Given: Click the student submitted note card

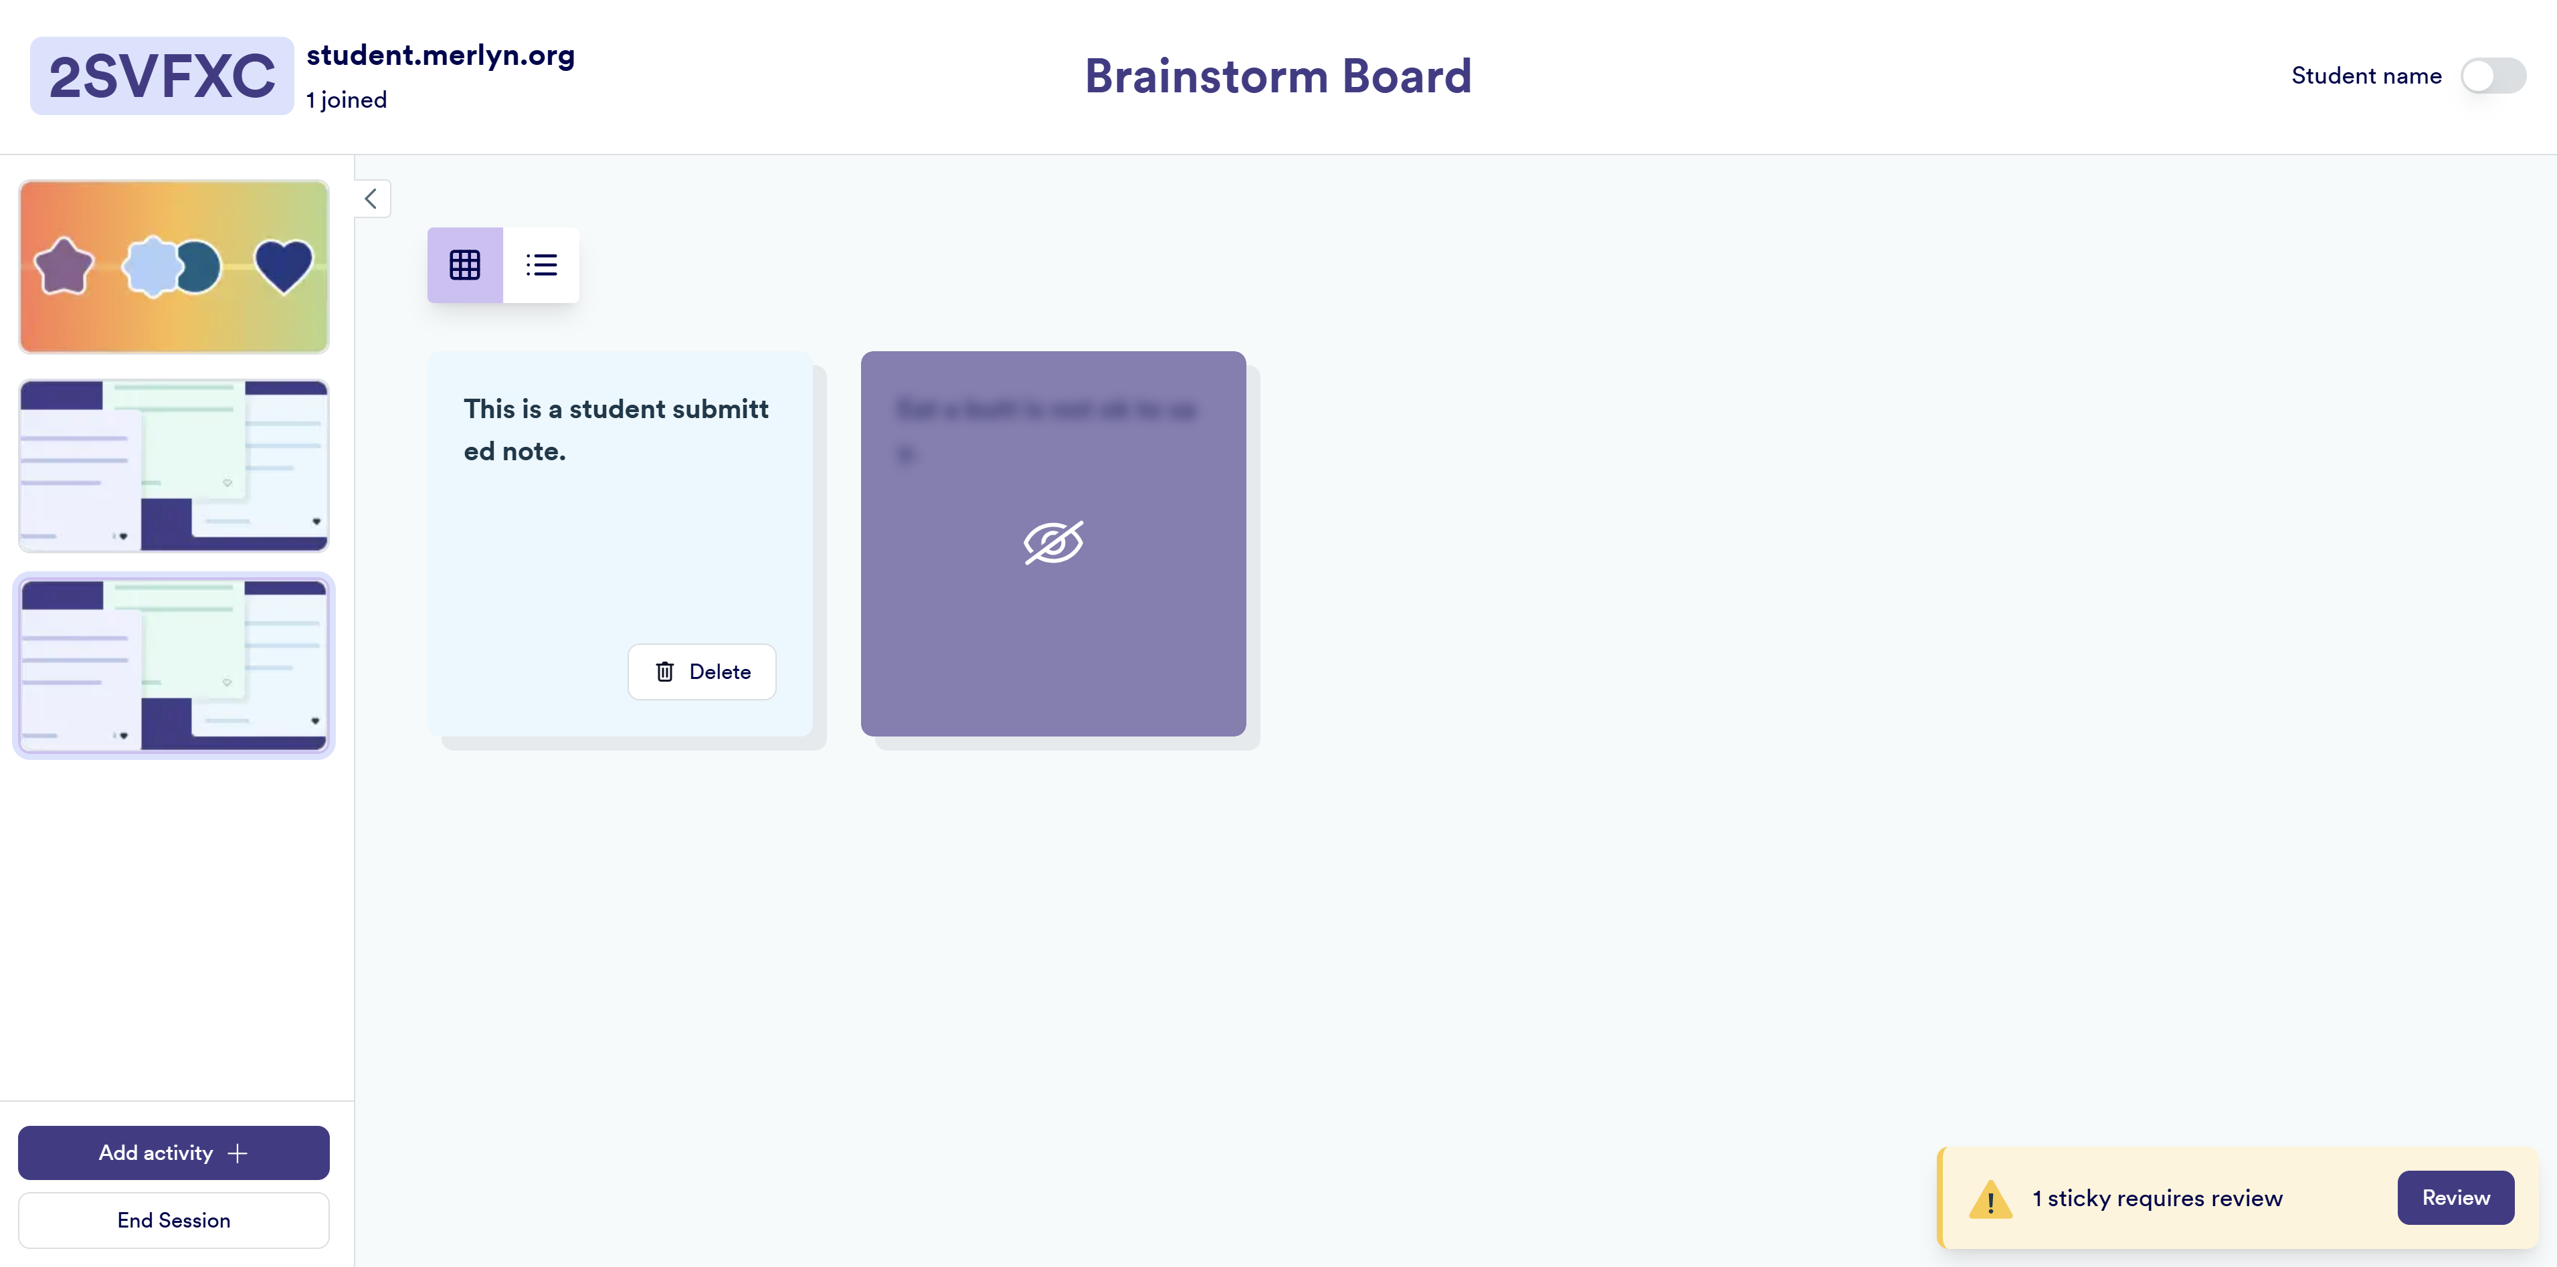Looking at the screenshot, I should (620, 526).
